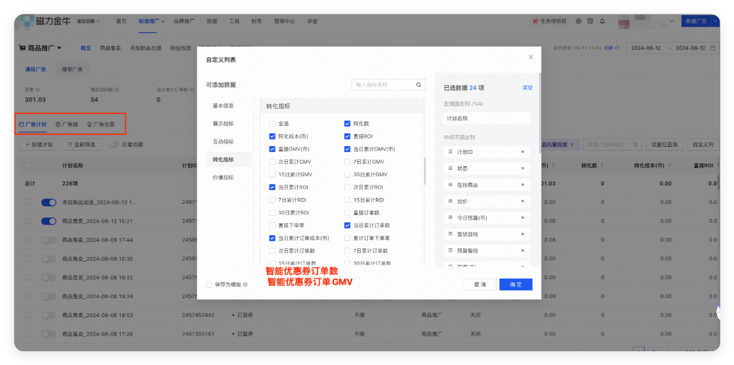Viewport: 734px width, 365px height.
Task: Click the sort arrows on 转化成本(币) column
Action: (669, 166)
